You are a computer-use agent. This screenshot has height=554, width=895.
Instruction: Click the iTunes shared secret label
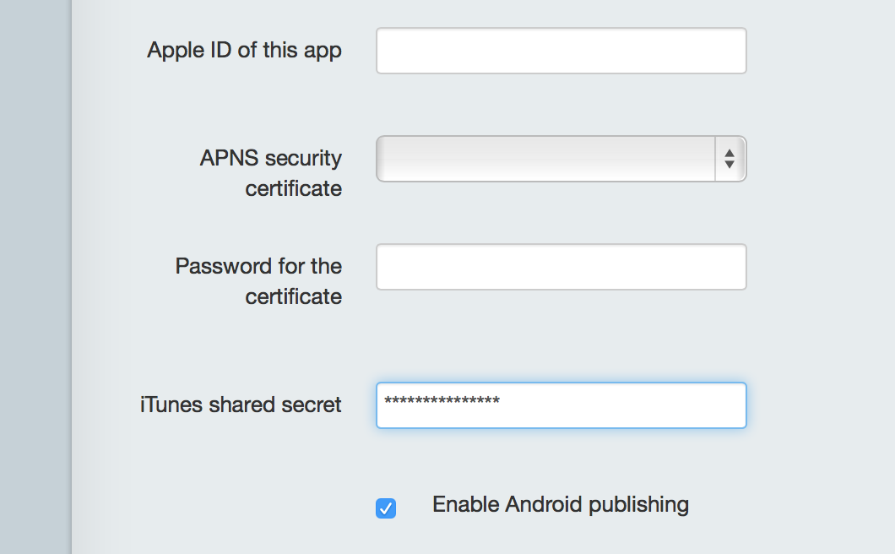click(x=241, y=405)
